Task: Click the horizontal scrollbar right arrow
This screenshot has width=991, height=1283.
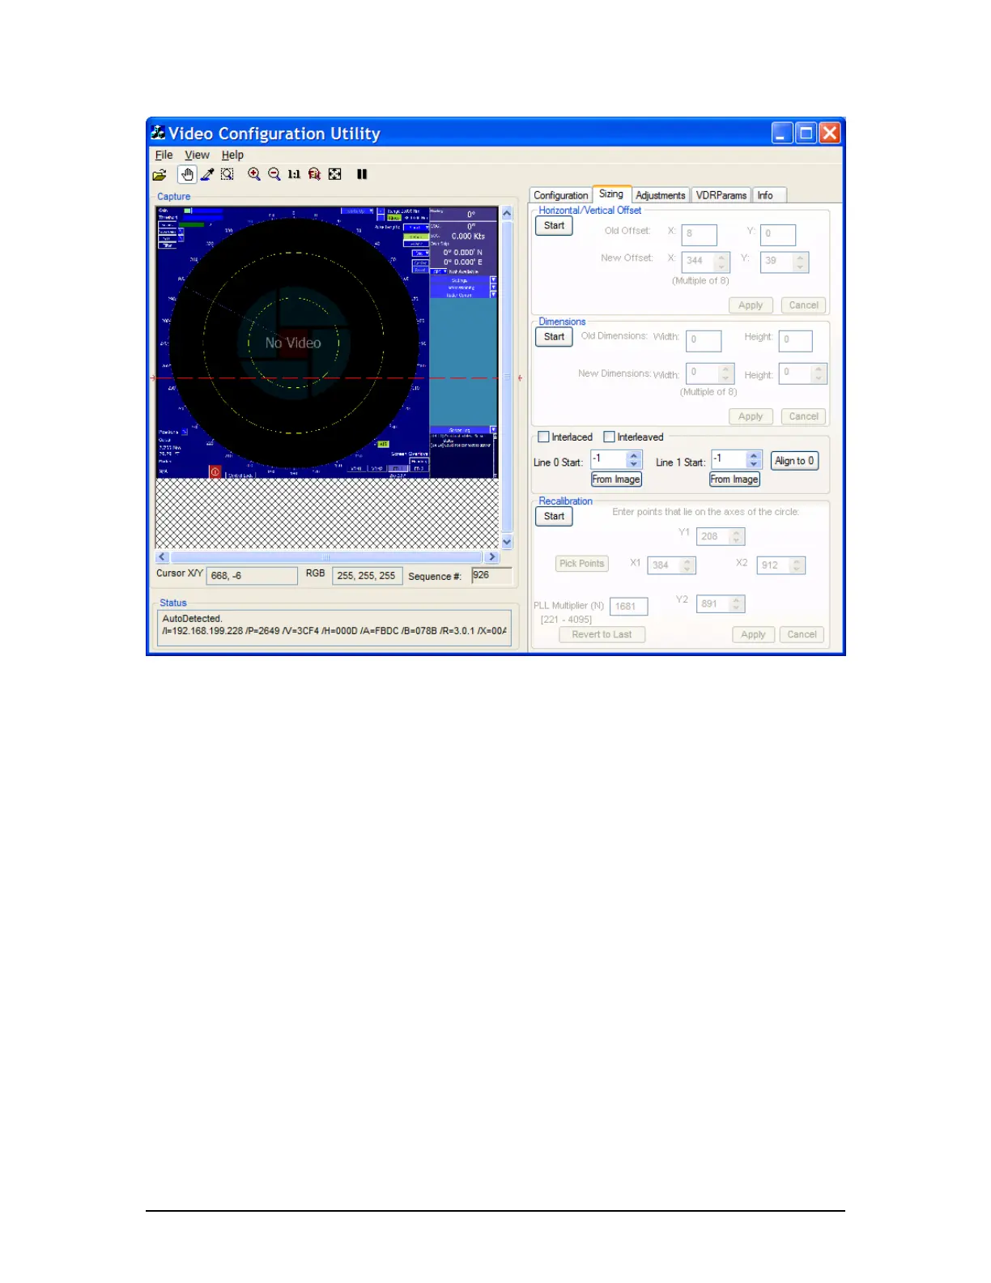Action: pos(491,557)
